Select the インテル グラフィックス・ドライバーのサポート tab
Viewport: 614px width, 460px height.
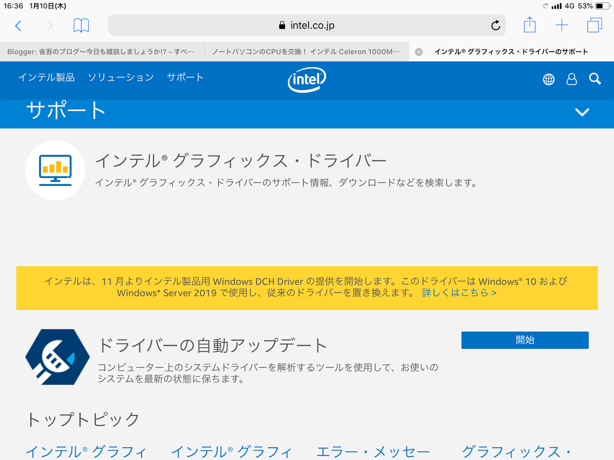(511, 52)
